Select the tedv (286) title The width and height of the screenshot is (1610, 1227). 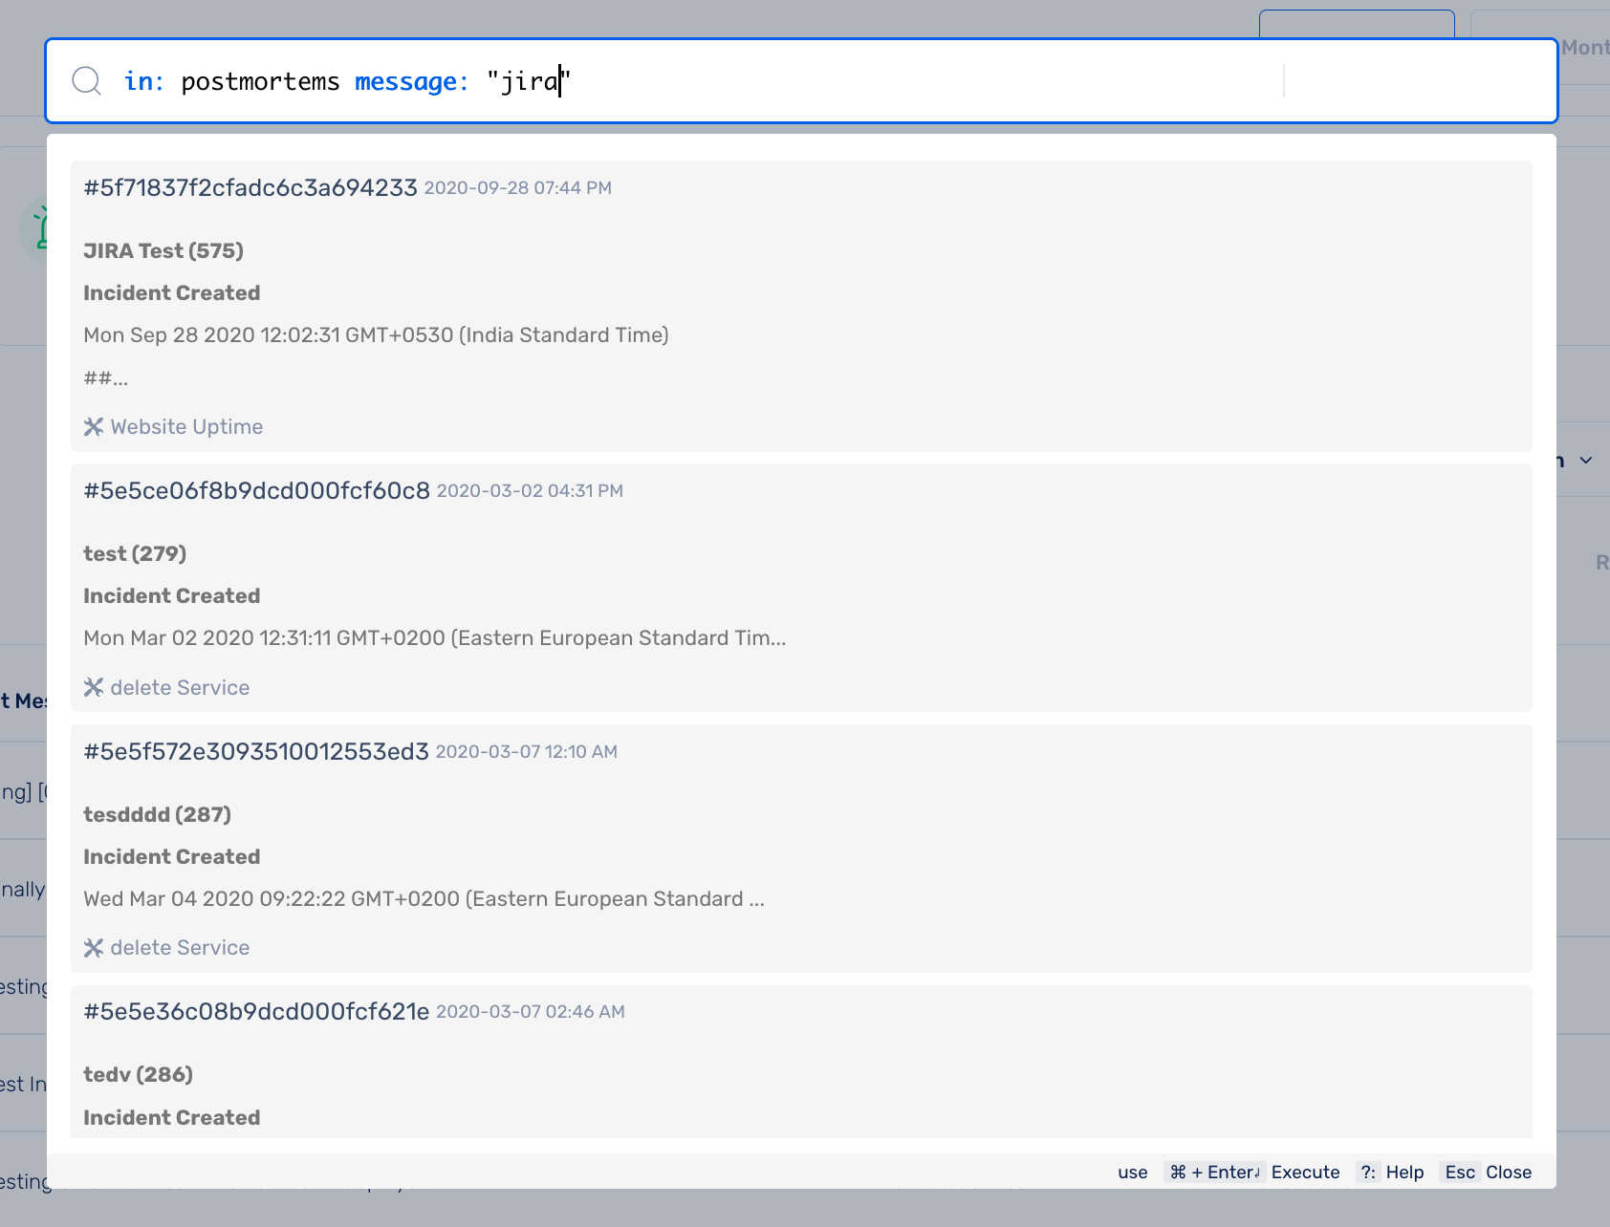coord(139,1074)
